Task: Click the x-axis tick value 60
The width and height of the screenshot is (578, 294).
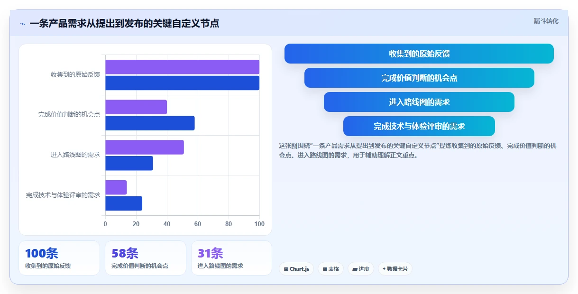Action: (x=198, y=224)
